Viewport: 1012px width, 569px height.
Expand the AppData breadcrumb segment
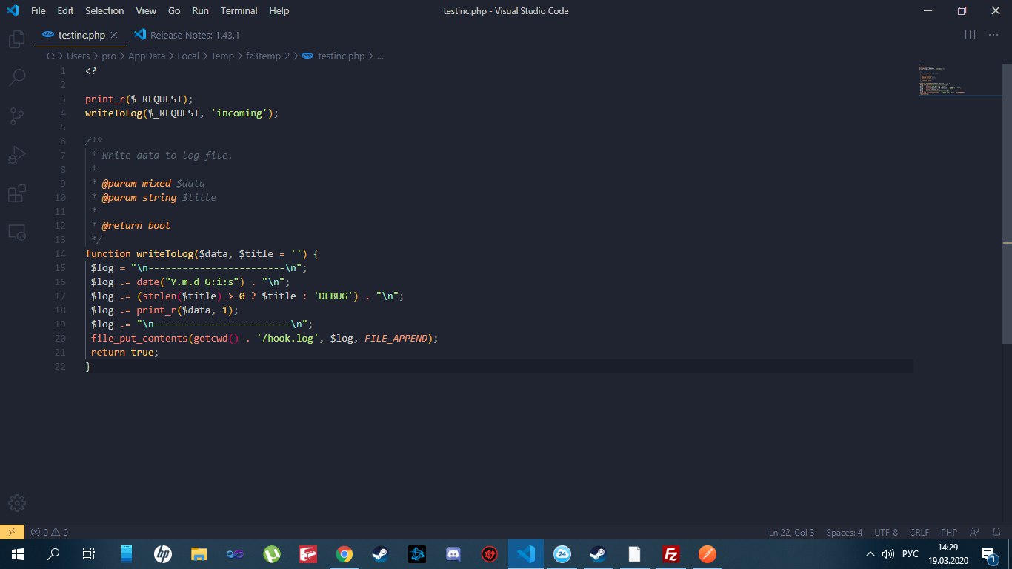click(x=147, y=56)
